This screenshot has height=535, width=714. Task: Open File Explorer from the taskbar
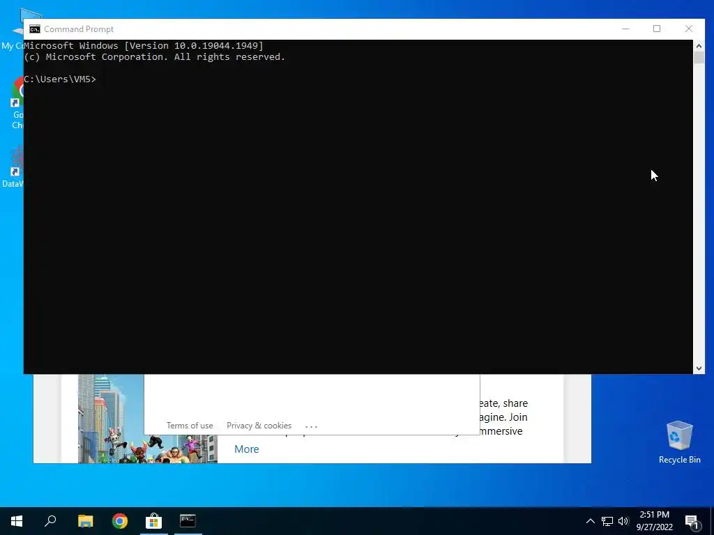pyautogui.click(x=85, y=521)
